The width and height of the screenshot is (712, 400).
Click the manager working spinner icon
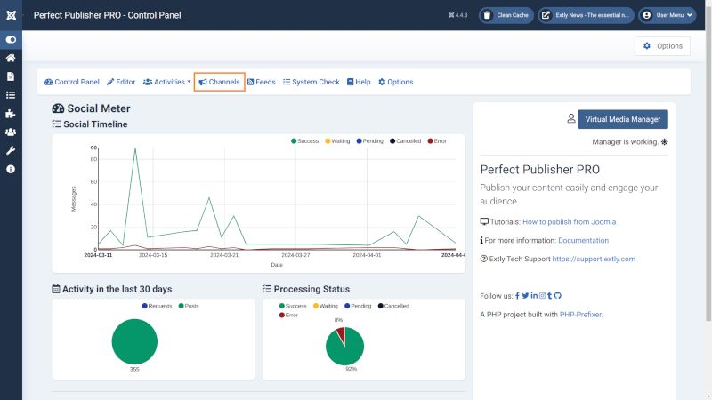tap(664, 142)
